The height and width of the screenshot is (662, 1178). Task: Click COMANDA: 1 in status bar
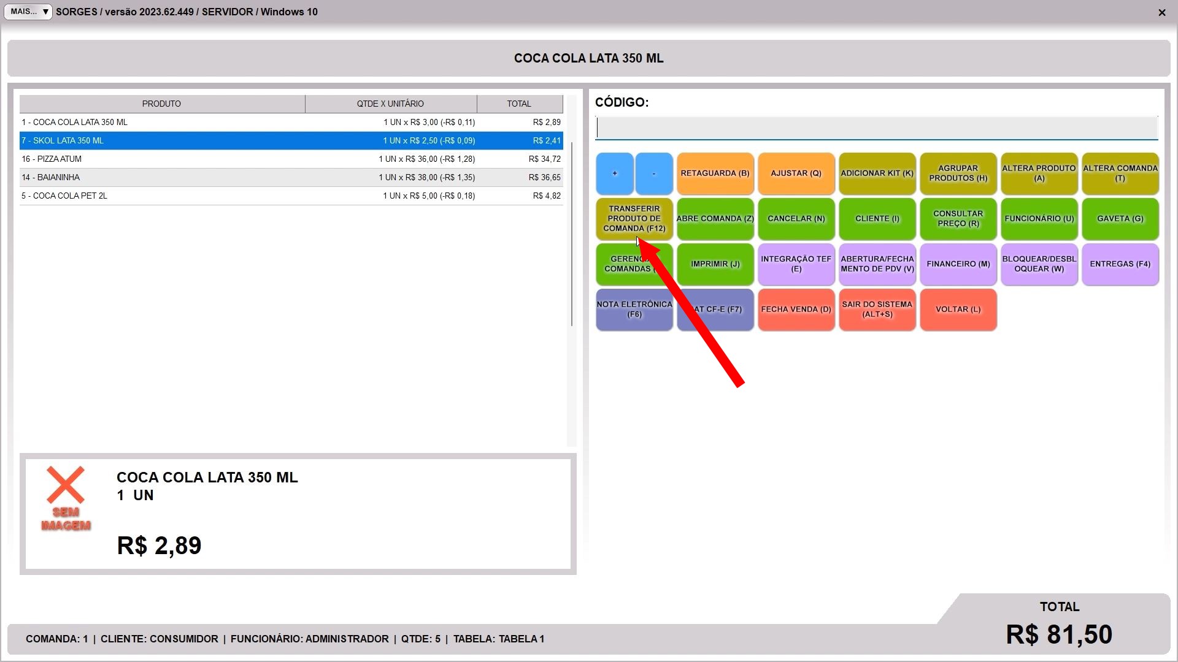[56, 639]
